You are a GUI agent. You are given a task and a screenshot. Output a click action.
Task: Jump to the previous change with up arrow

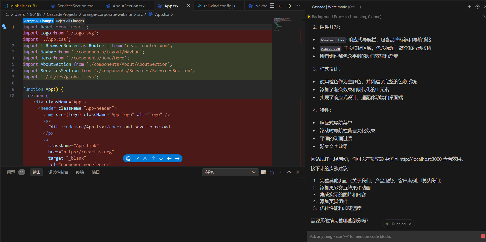153,158
